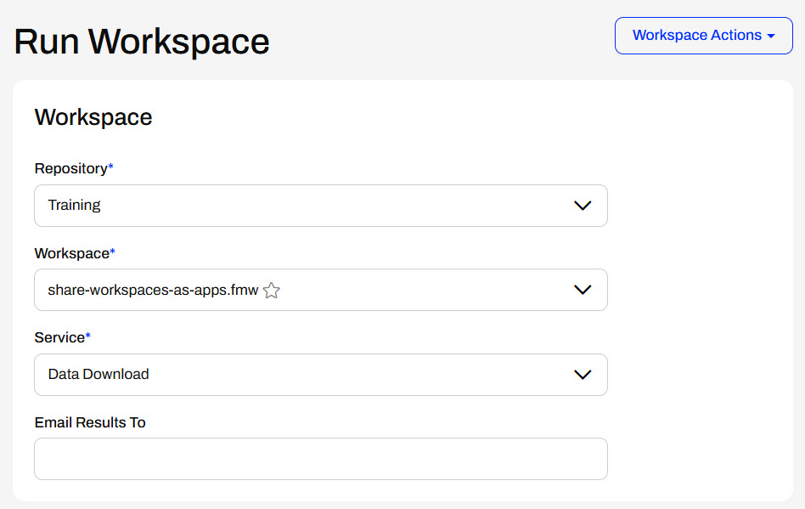Click the Workspace Actions button text
The image size is (805, 509).
[x=696, y=36]
